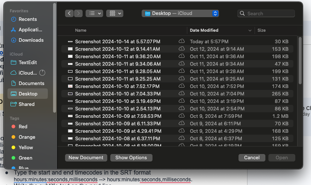Click thumbnail icon of 7.52.17 PM screenshot
311x185 pixels.
coord(70,86)
